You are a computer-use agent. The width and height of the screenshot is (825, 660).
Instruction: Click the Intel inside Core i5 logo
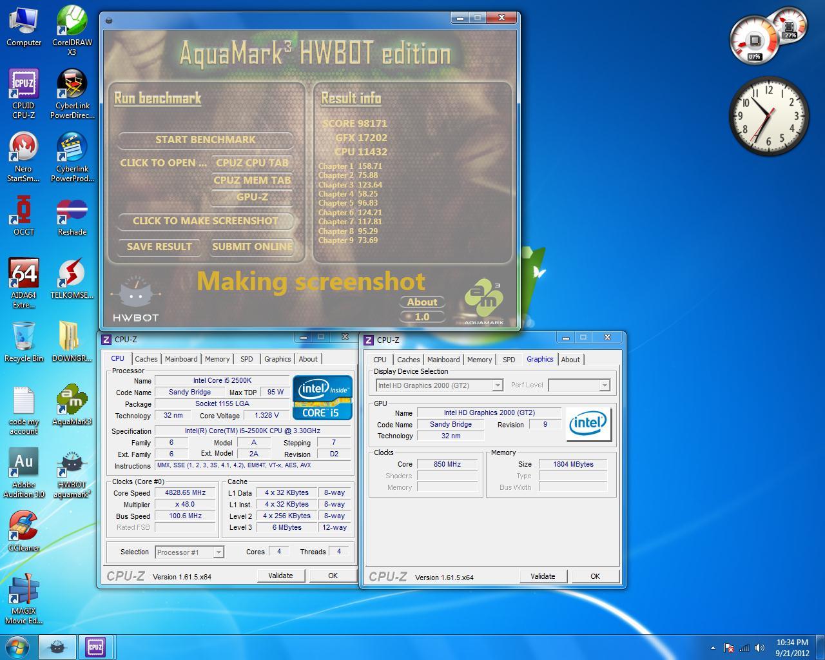coord(322,398)
